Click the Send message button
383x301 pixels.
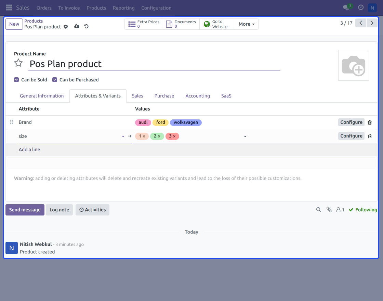[25, 210]
